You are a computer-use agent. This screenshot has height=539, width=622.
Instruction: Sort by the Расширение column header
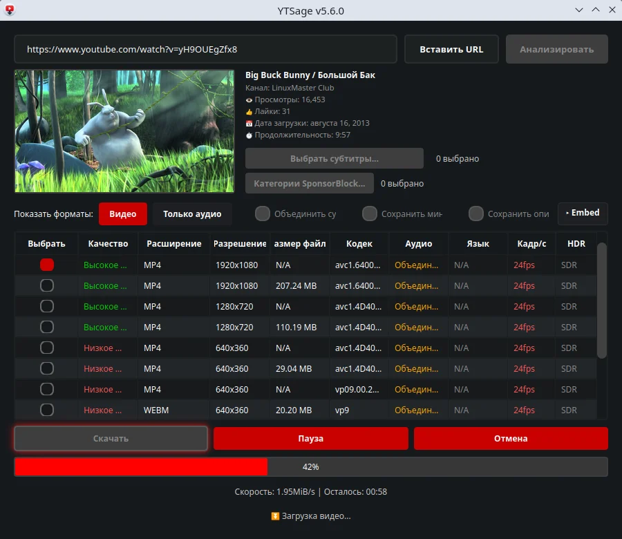pyautogui.click(x=173, y=243)
